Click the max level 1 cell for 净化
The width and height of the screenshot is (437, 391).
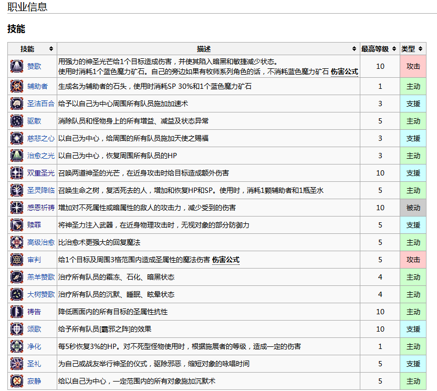380,346
